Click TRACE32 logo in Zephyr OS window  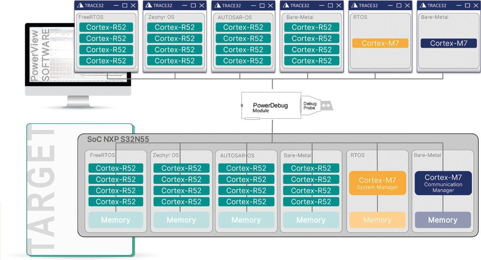149,5
